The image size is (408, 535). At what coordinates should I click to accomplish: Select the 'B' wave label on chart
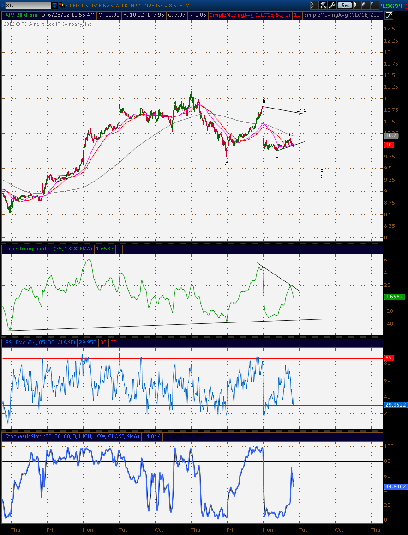[264, 101]
